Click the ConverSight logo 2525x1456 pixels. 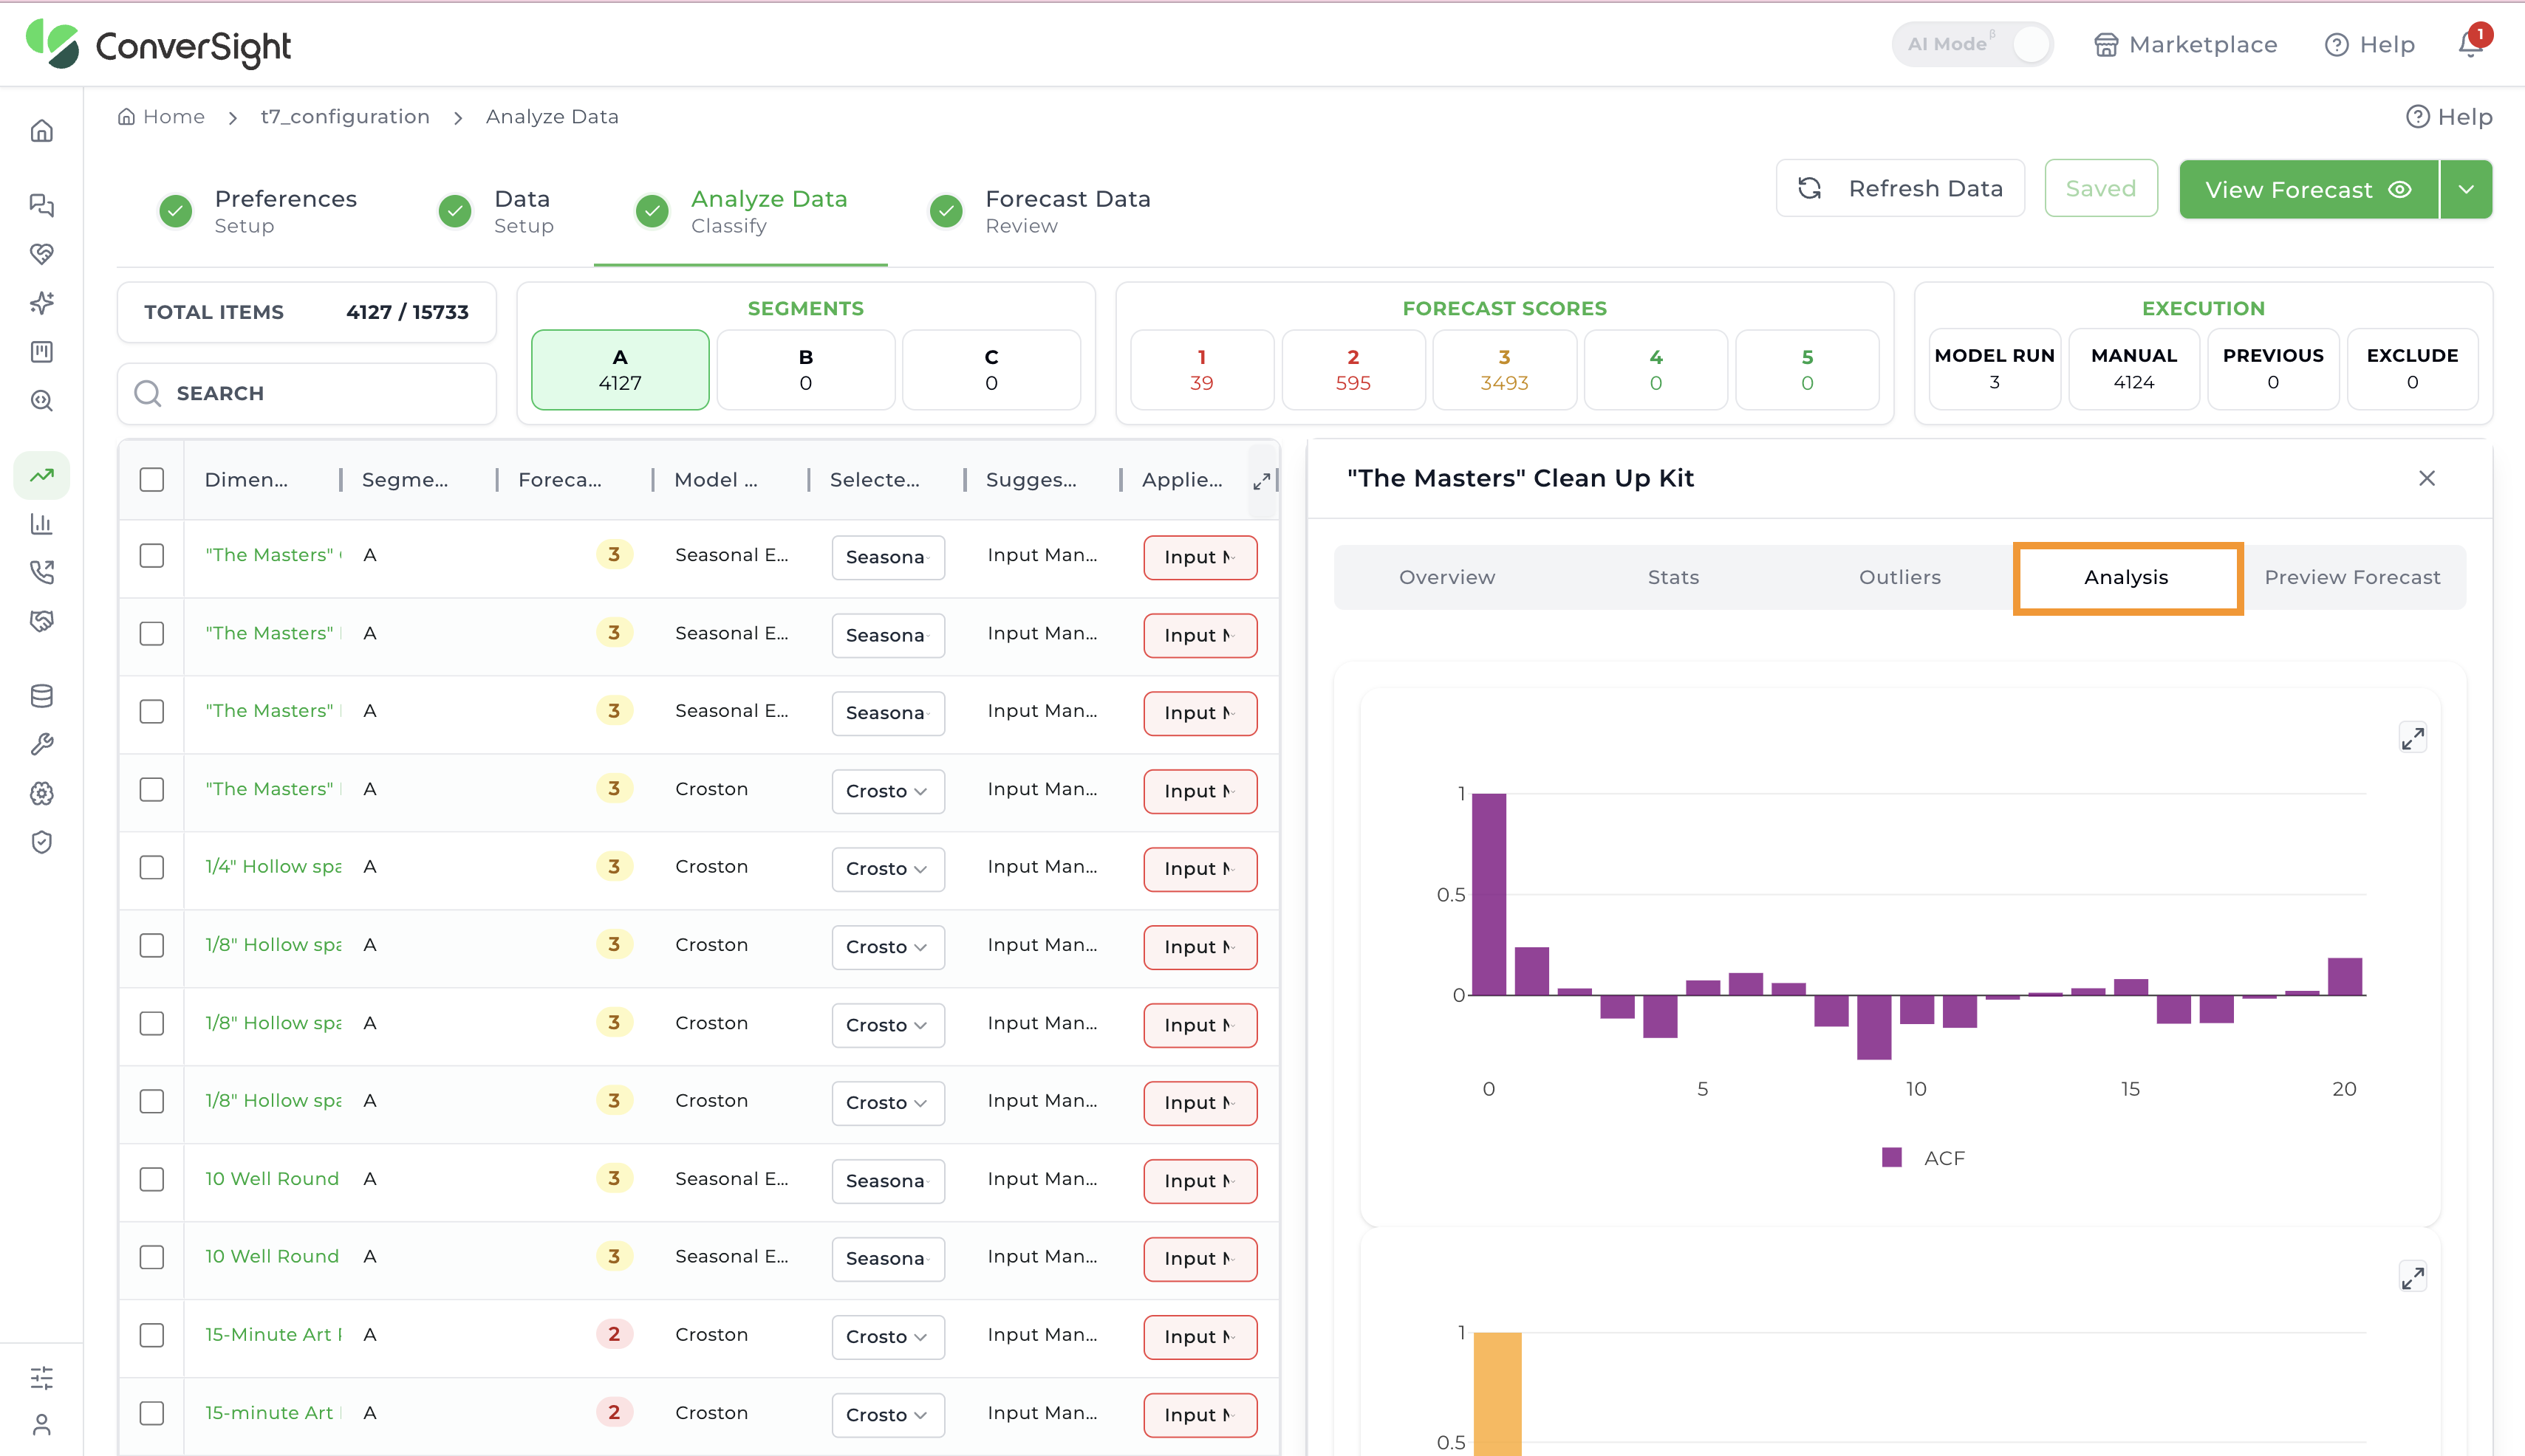point(158,45)
